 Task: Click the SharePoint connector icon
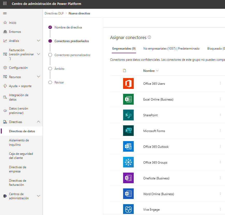[128, 115]
